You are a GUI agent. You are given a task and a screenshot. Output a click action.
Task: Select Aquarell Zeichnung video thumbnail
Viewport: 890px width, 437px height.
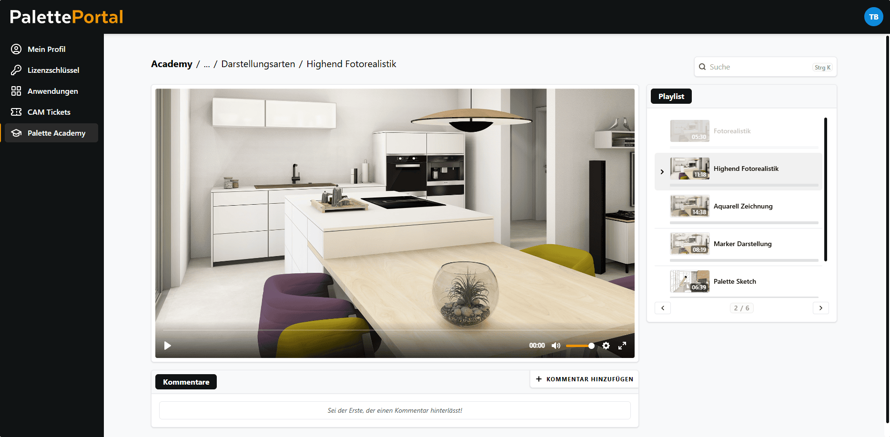689,206
